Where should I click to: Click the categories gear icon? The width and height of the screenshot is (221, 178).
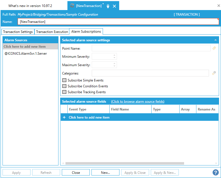point(214,73)
